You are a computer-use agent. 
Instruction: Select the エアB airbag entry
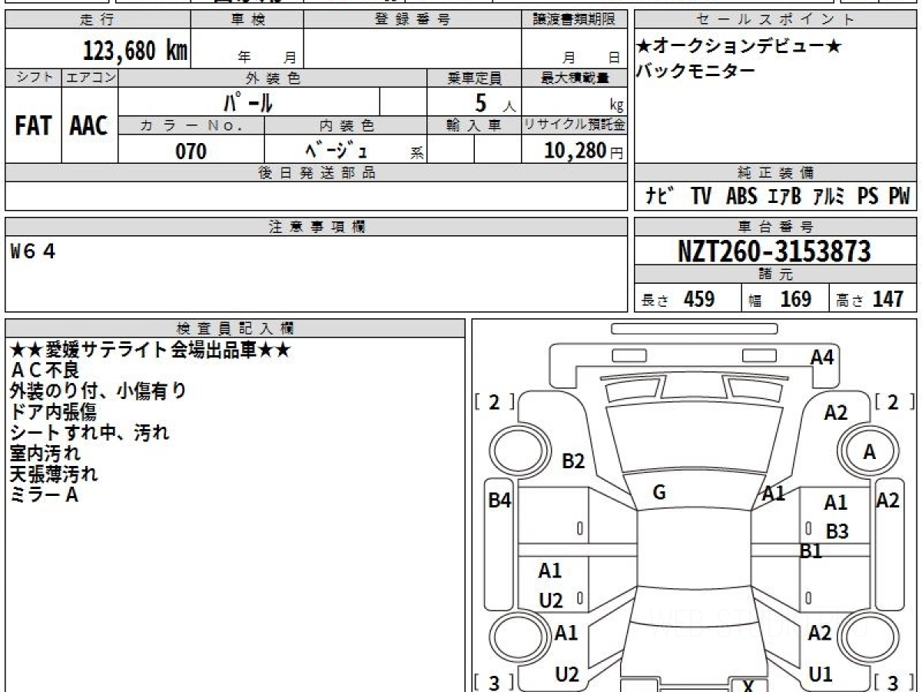(x=784, y=196)
